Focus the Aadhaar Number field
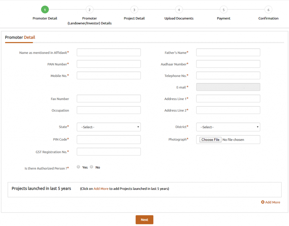This screenshot has width=289, height=226. (228, 64)
